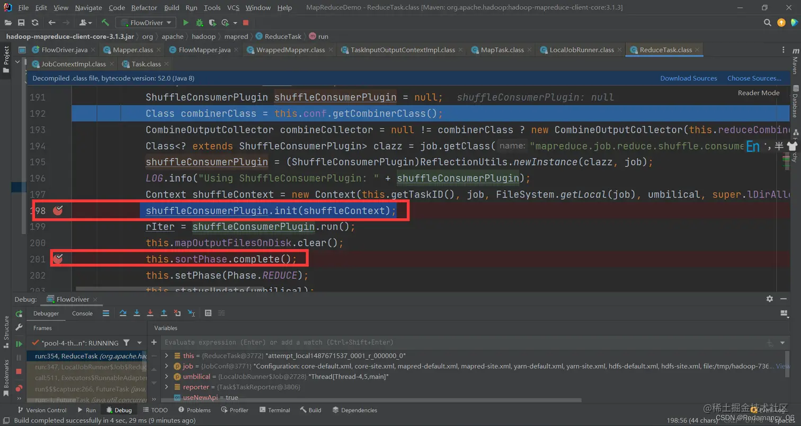Screen dimensions: 801x426
Task: Force step into red arrow icon
Action: tap(150, 313)
